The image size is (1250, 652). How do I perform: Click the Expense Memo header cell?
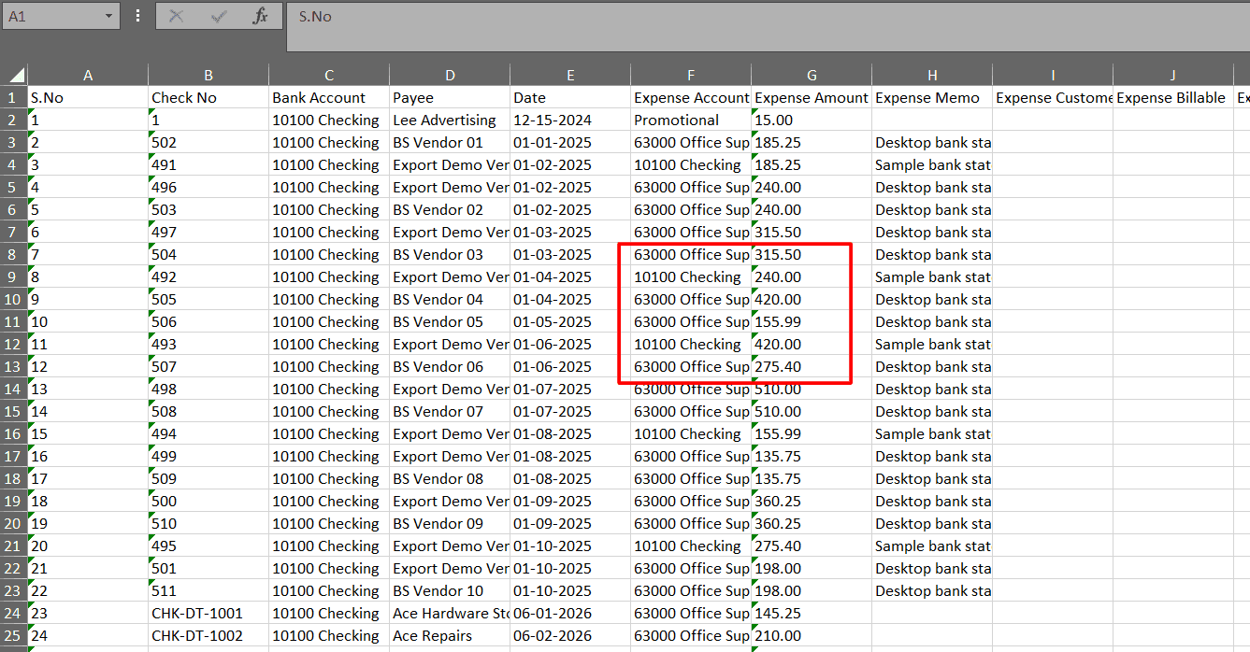[932, 98]
